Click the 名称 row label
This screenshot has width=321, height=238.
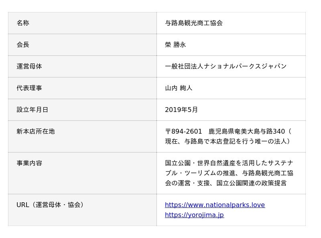tap(23, 23)
